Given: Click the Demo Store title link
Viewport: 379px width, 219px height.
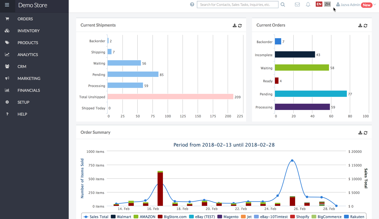Looking at the screenshot, I should [33, 5].
